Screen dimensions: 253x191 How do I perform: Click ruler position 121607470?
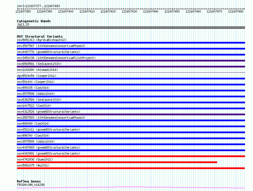coord(214,11)
